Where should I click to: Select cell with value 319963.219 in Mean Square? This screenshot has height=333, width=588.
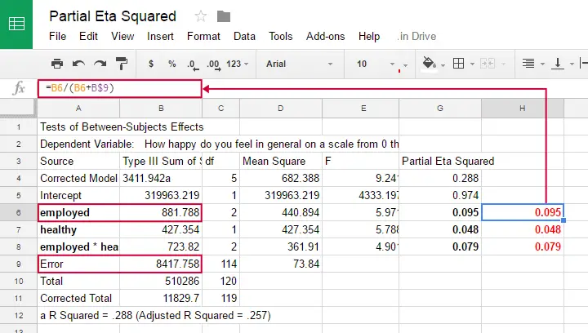280,196
